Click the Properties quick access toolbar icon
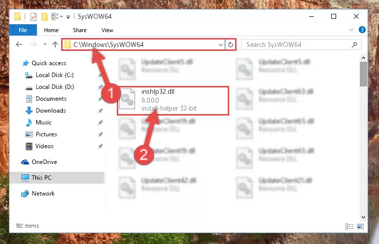Screen dimensions: 379x244 pos(34,16)
